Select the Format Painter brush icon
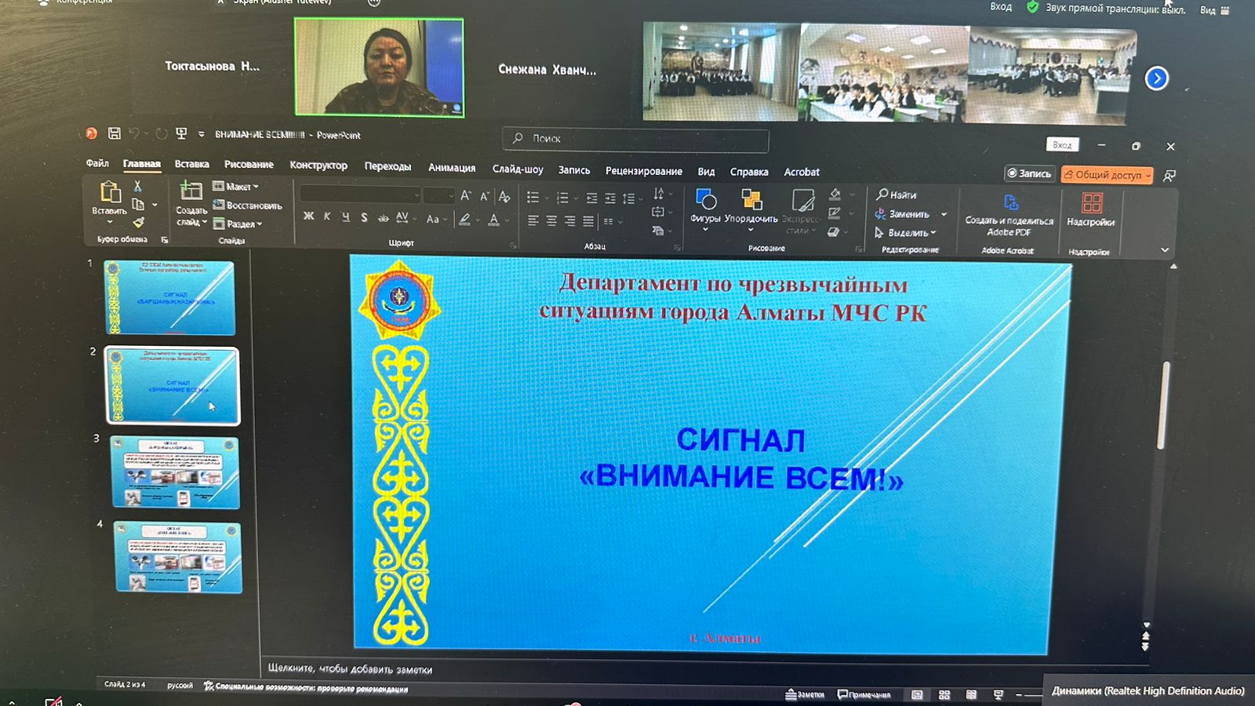Viewport: 1255px width, 706px height. [138, 223]
